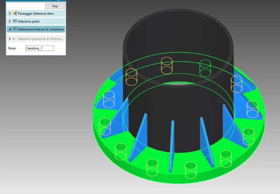Click inside the cylinder's hollow bore
This screenshot has width=280, height=194.
[x=179, y=45]
